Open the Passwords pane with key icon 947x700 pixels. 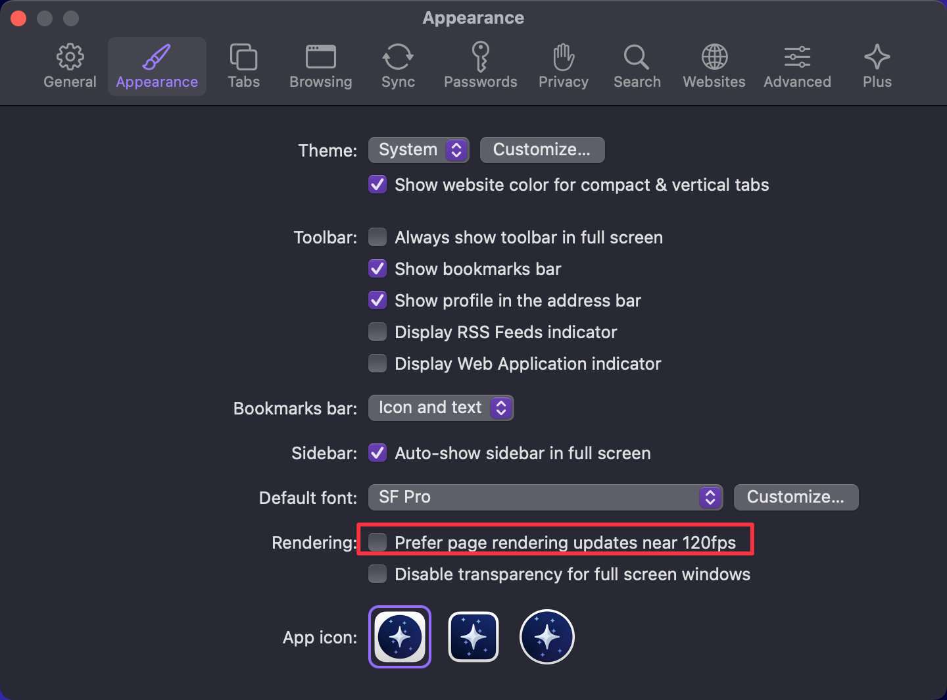pos(480,66)
